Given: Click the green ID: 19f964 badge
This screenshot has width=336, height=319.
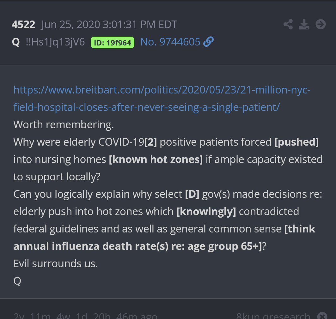Looking at the screenshot, I should [x=113, y=42].
